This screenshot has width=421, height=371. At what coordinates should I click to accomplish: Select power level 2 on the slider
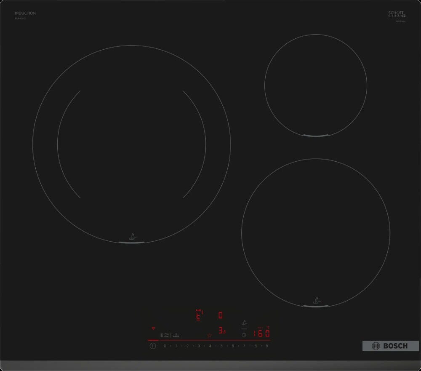(187, 346)
